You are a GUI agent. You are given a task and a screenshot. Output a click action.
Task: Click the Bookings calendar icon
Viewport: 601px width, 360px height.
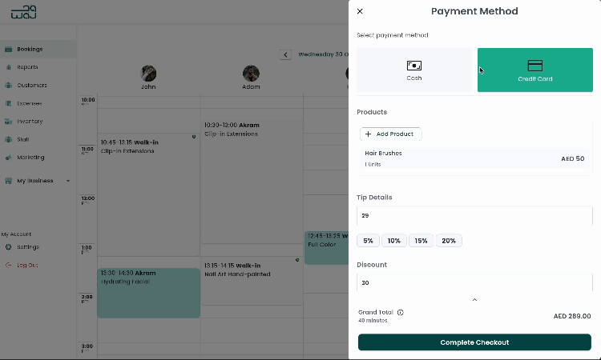click(9, 49)
